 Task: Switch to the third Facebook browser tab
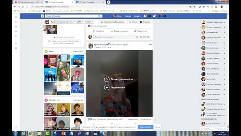coord(90,2)
